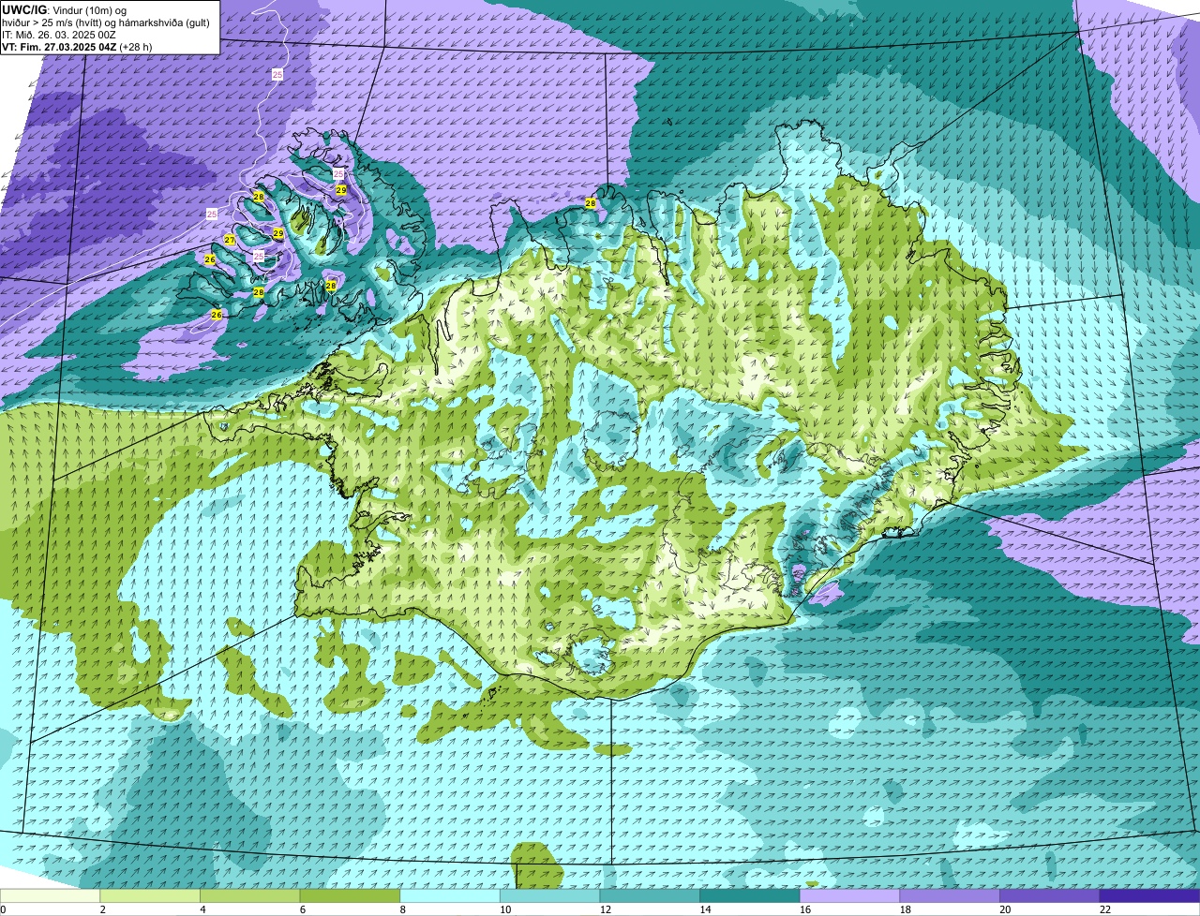Viewport: 1200px width, 916px height.
Task: Click the darkest purple legend swatch above 22
Action: click(1149, 895)
